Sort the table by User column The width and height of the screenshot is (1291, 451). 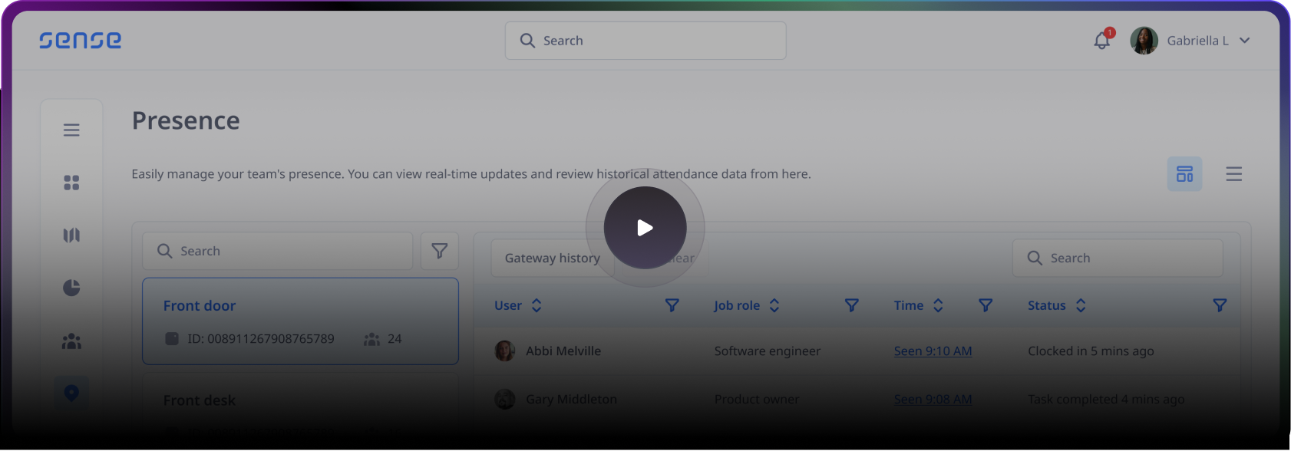tap(537, 305)
